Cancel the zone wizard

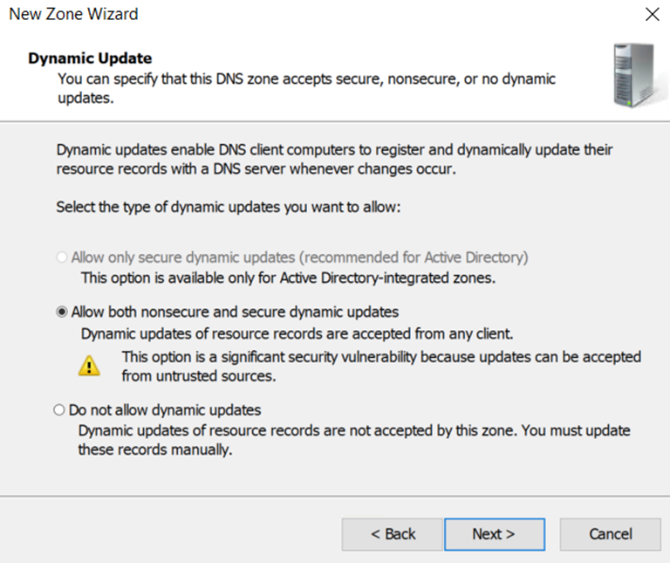[x=611, y=534]
